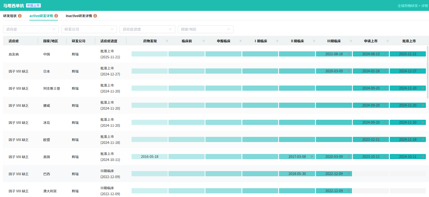Screen dimensions: 429x197
Task: Click detail arrow icon on 2021-08-18 cell
Action: [349, 54]
